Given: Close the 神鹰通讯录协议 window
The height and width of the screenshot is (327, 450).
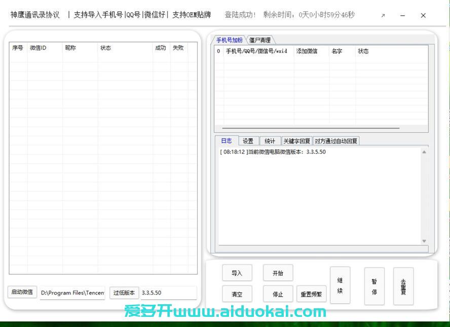Looking at the screenshot, I should tap(423, 16).
